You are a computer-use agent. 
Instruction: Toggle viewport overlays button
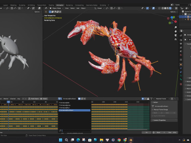pyautogui.click(x=154, y=8)
